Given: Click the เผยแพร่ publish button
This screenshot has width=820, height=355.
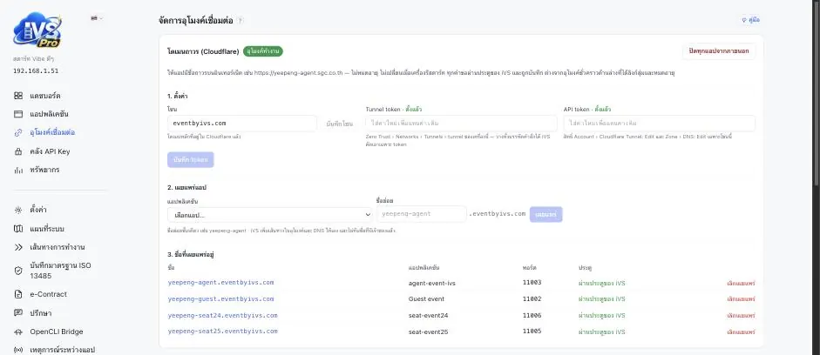Looking at the screenshot, I should 546,214.
